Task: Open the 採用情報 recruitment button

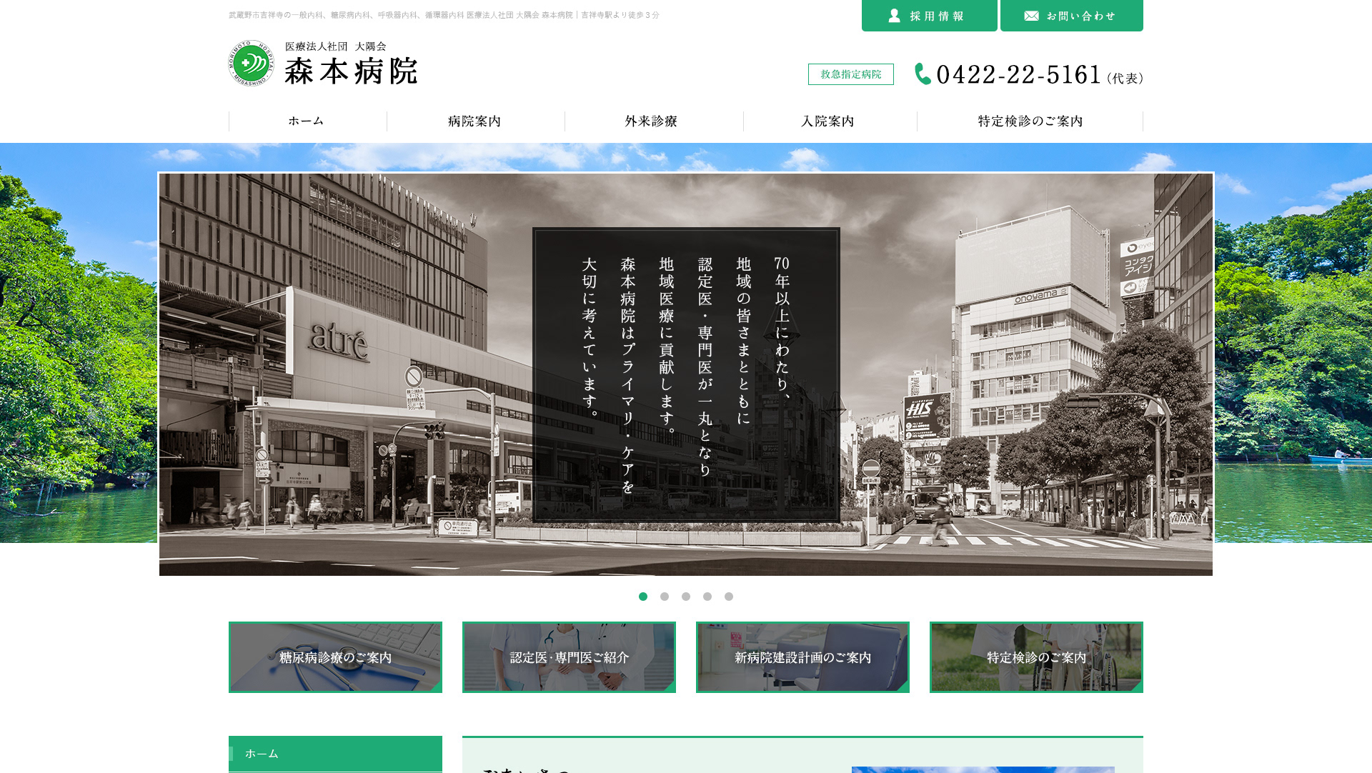Action: click(929, 16)
